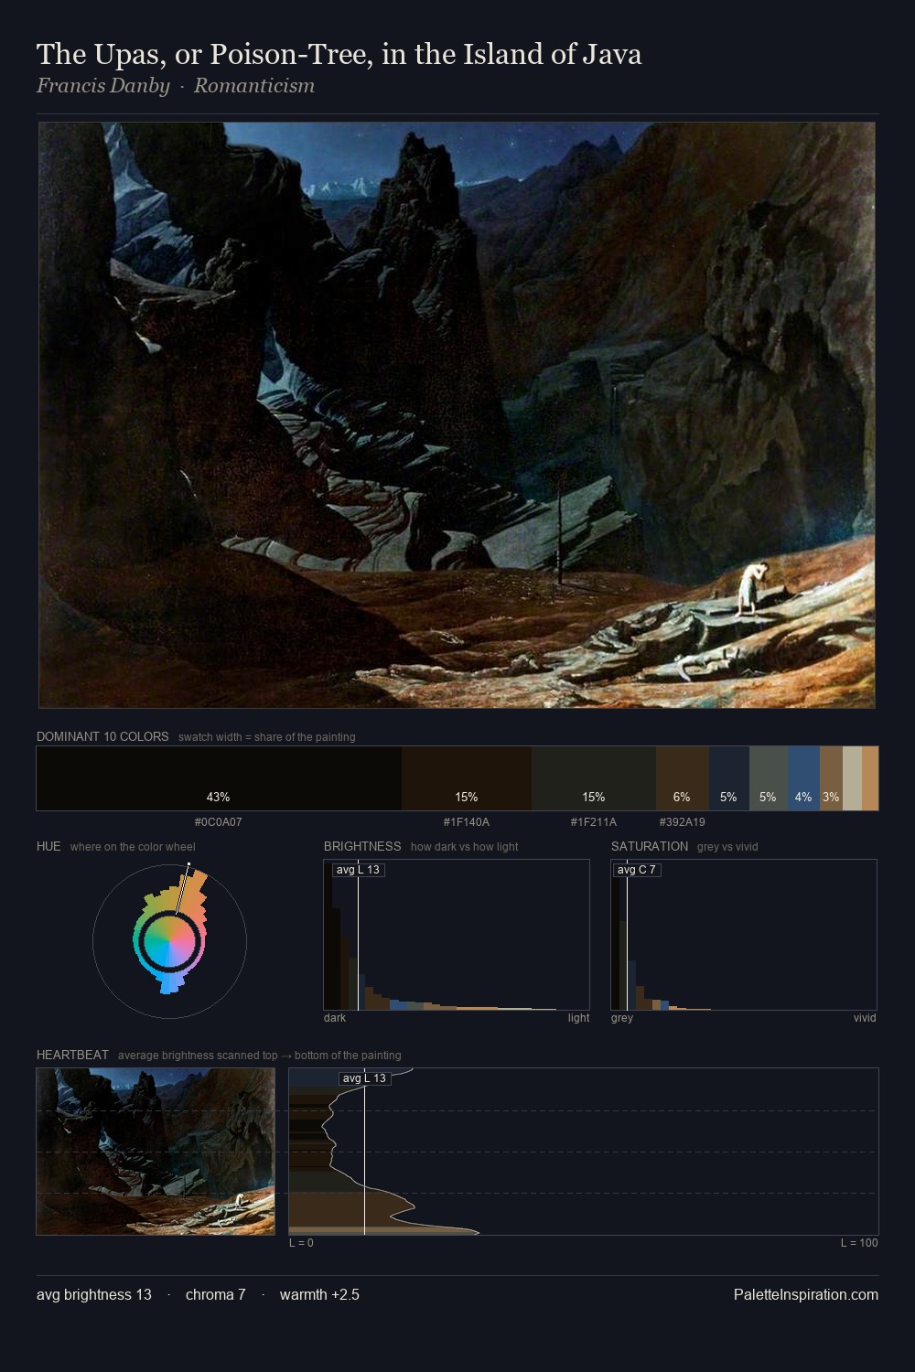Select the second 15% swatch, #1F211A
The image size is (915, 1372).
coord(594,778)
